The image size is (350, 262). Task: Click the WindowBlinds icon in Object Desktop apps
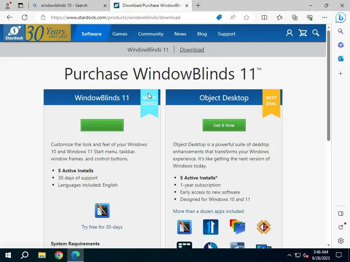(184, 227)
